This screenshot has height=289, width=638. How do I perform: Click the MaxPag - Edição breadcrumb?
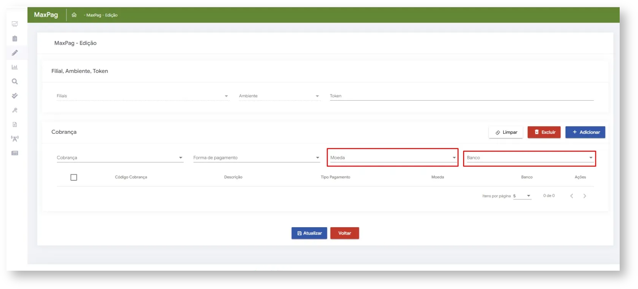102,15
